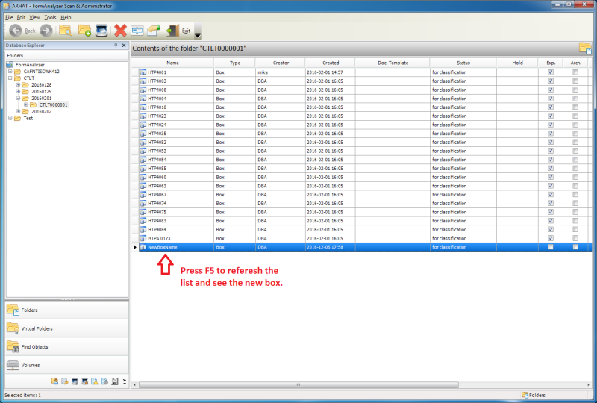Open the Tools menu

click(x=50, y=17)
